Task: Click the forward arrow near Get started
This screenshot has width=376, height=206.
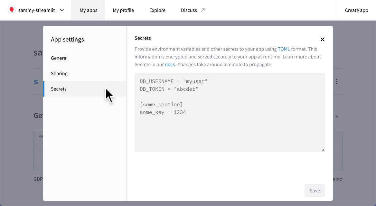Action: click(336, 117)
